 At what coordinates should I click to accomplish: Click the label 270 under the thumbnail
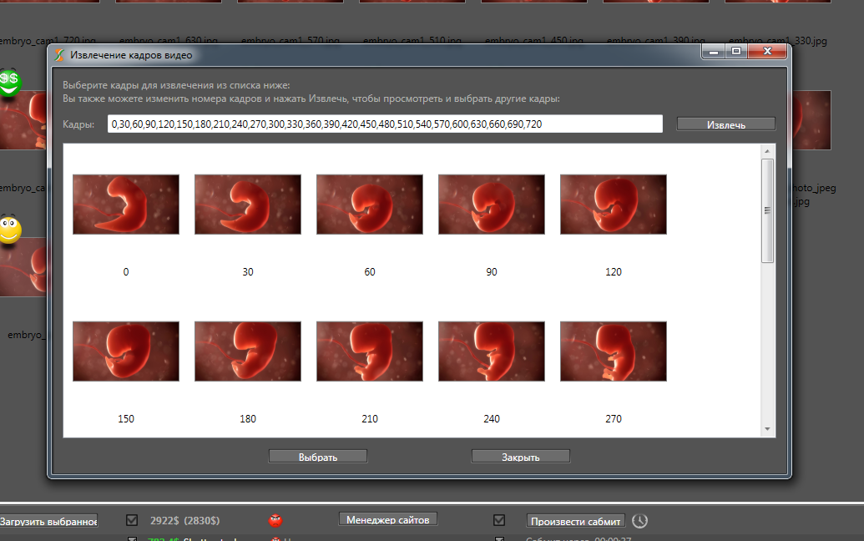[614, 419]
